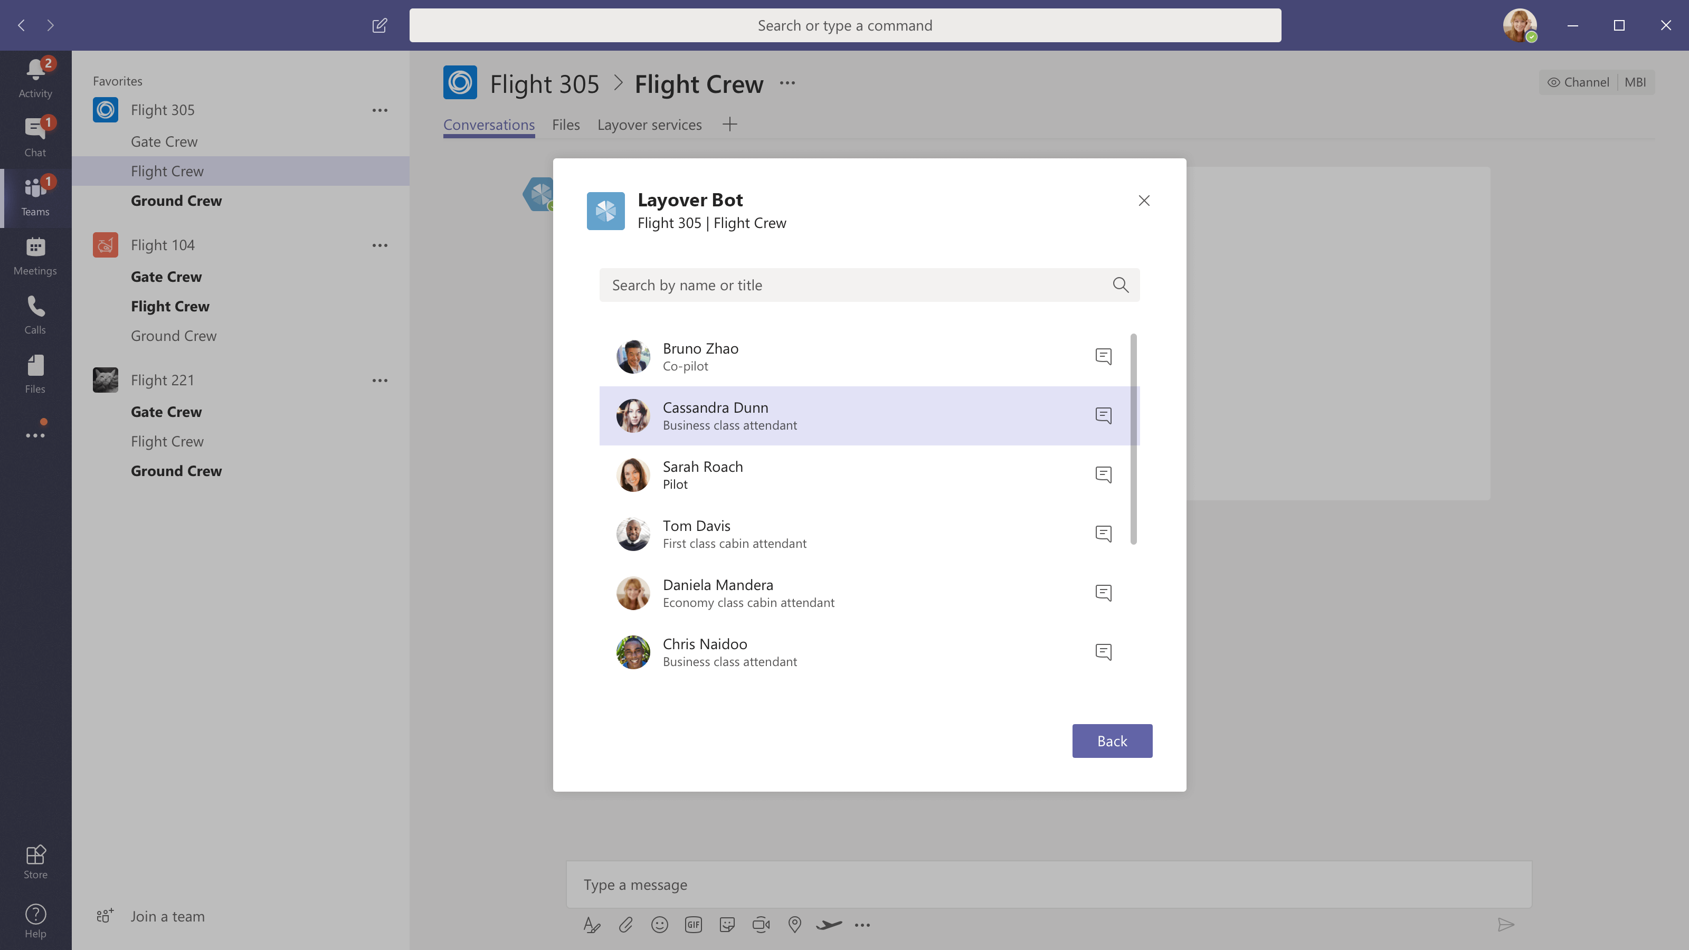
Task: Start chat with Cassandra Dunn
Action: click(x=1104, y=415)
